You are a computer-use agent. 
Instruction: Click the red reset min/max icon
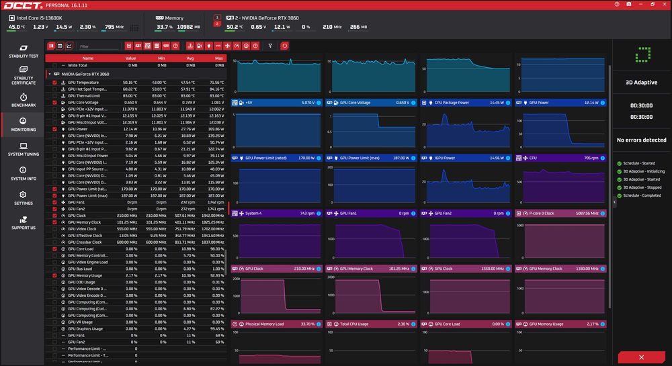pyautogui.click(x=284, y=46)
